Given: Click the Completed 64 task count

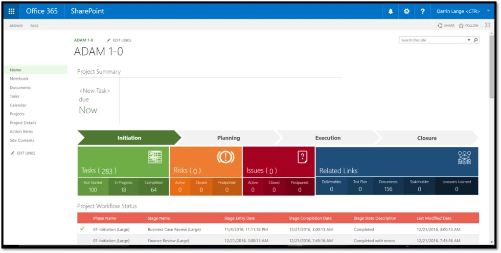Looking at the screenshot, I should click(154, 186).
